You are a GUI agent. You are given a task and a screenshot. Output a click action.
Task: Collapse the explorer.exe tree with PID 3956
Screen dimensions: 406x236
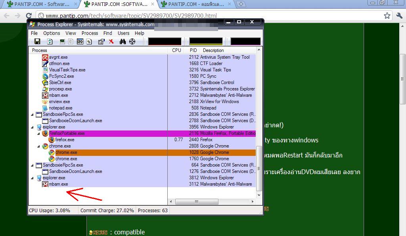tap(33, 127)
